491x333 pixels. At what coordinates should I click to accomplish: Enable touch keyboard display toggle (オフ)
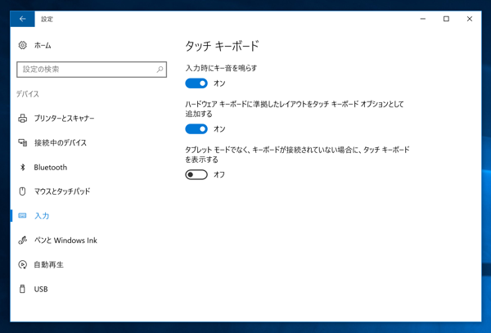tap(196, 174)
